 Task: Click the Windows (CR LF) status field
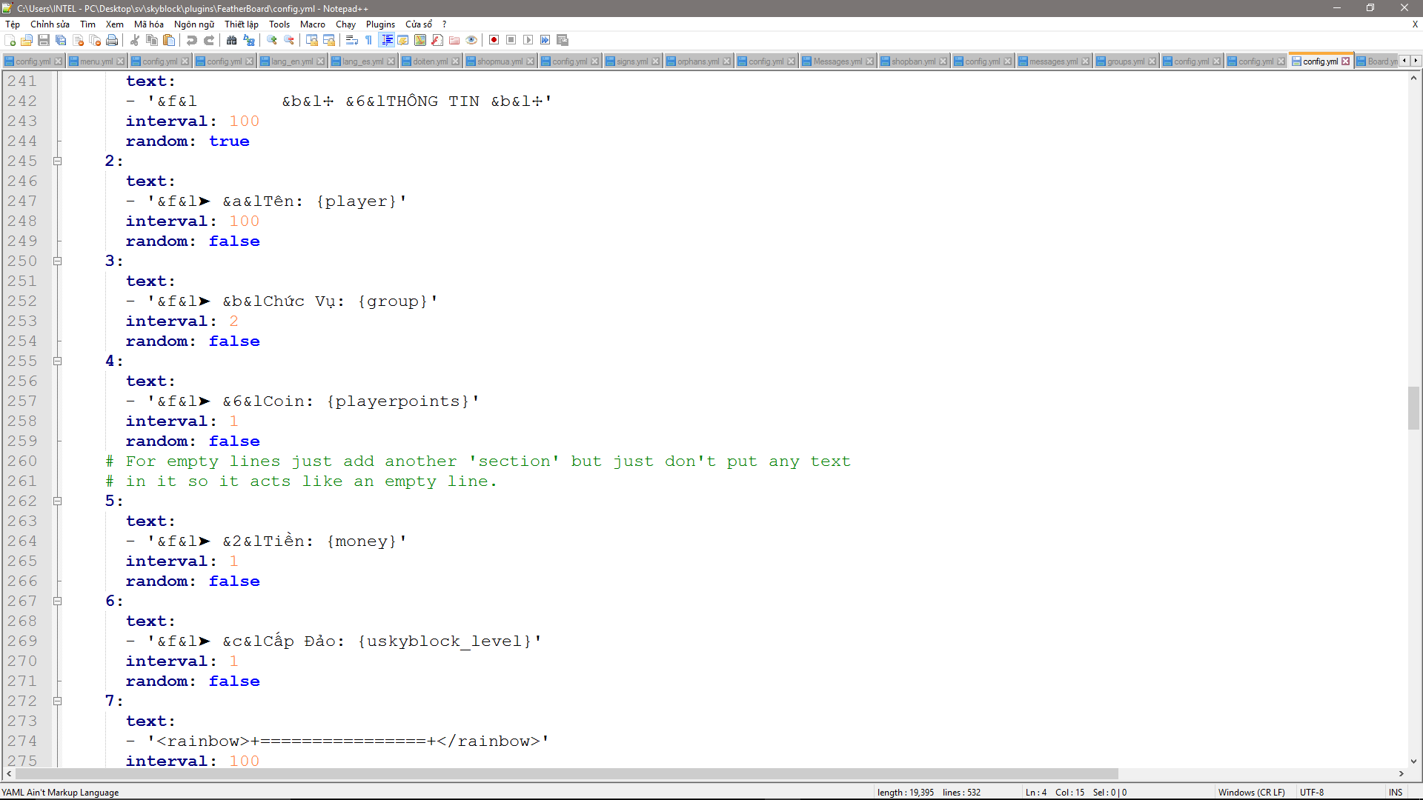1251,792
